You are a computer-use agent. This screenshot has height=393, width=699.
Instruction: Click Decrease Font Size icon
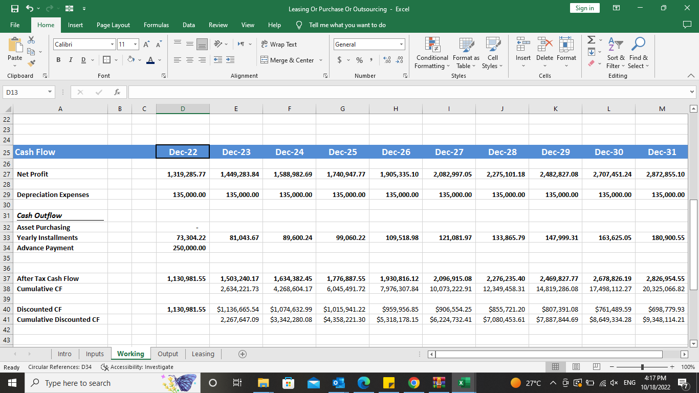coord(159,45)
